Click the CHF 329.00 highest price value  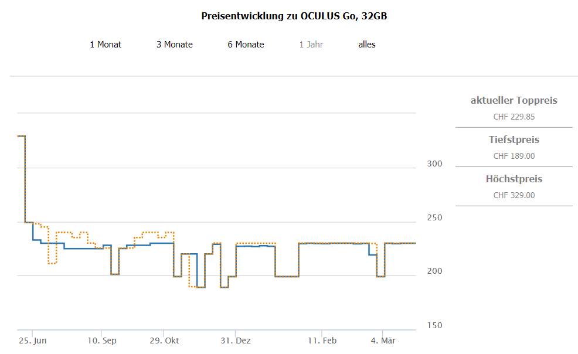tap(514, 195)
